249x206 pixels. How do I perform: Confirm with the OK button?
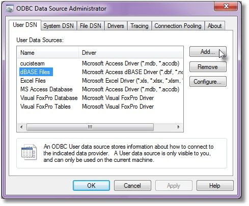click(91, 186)
